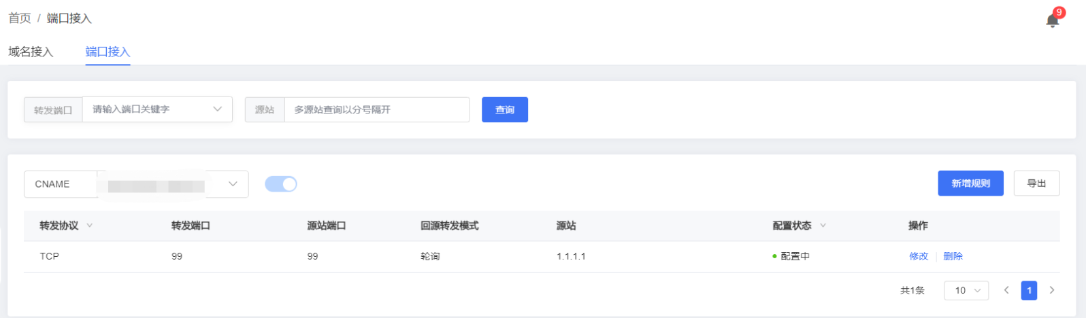Click the 源站 cell showing 1.1.1.1
The image size is (1086, 318).
point(571,256)
